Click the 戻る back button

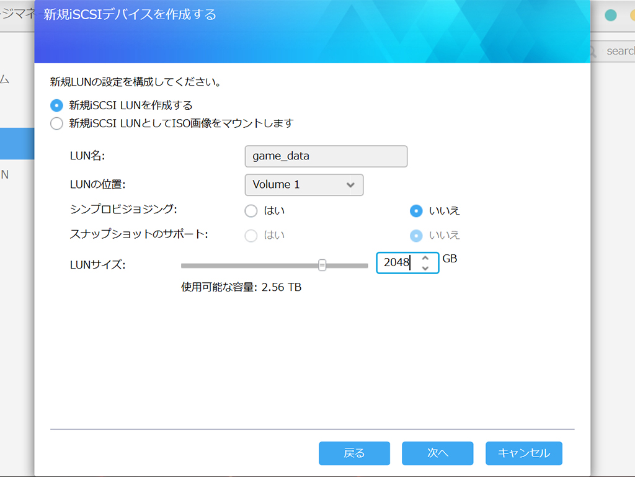tap(354, 453)
